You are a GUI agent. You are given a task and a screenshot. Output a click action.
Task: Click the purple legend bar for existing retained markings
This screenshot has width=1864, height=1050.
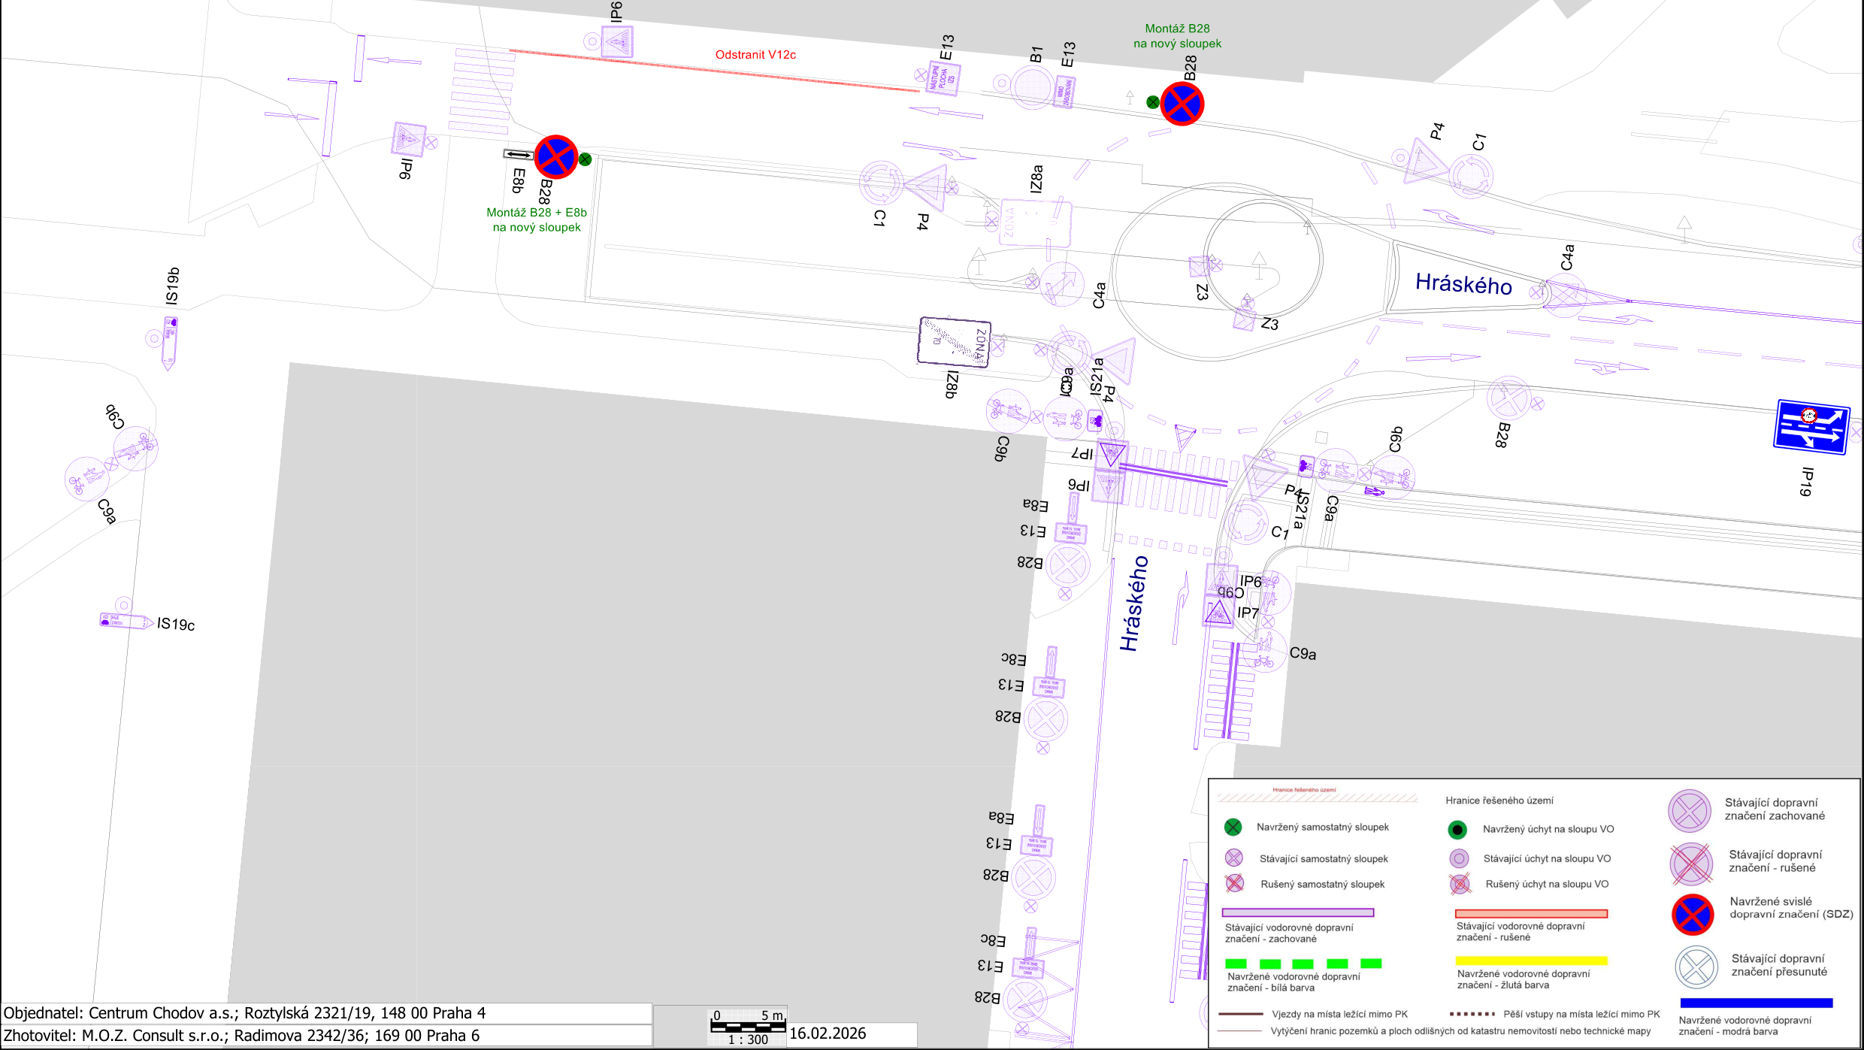[x=1298, y=912]
